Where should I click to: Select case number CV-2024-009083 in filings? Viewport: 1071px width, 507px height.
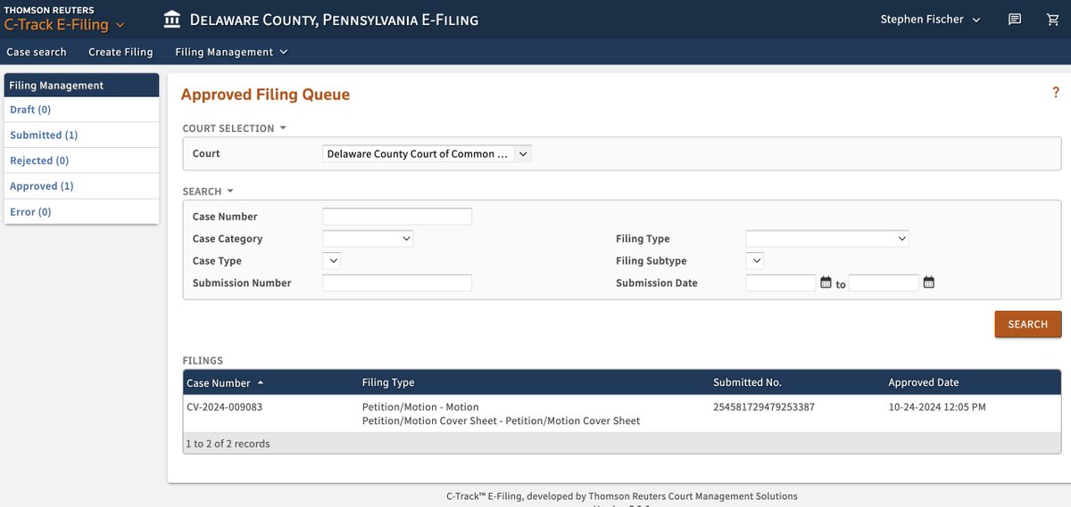225,407
